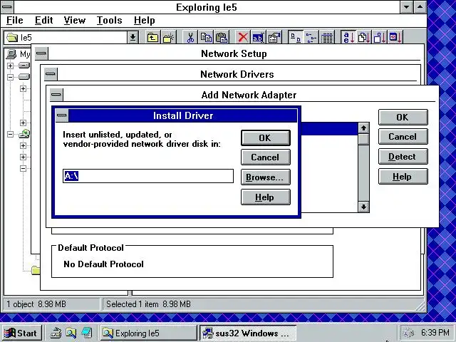
Task: Open the Add Network Adapter control-menu box
Action: 56,95
